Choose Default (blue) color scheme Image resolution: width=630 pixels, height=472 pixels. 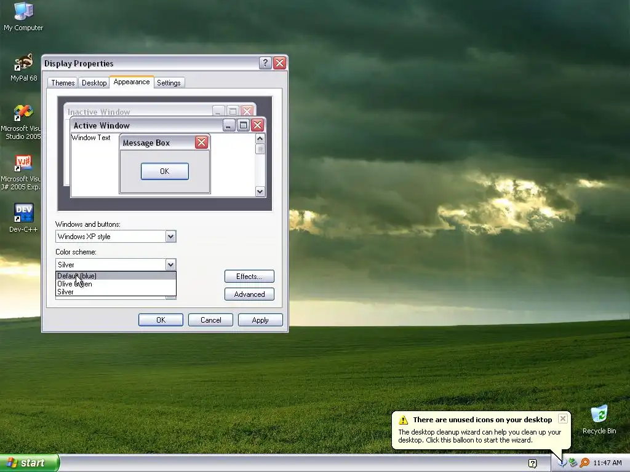(x=116, y=276)
